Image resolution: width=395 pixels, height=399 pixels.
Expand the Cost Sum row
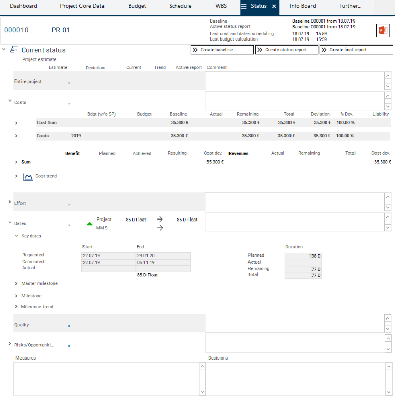[16, 123]
